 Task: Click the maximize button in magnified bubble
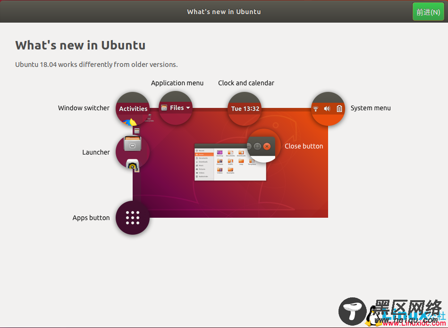257,146
